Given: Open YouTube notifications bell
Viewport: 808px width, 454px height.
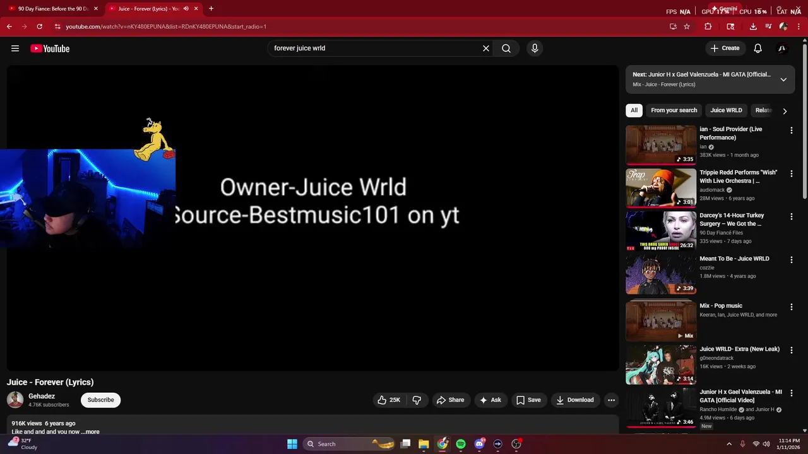Looking at the screenshot, I should [758, 49].
